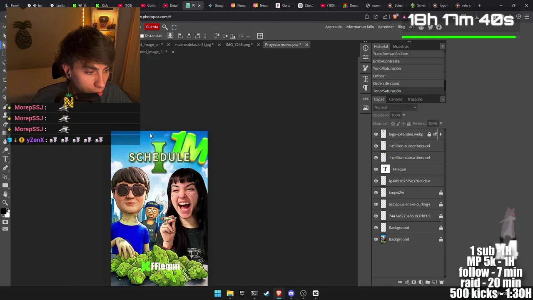Create new adjustment layer icon
533x300 pixels.
click(x=421, y=282)
